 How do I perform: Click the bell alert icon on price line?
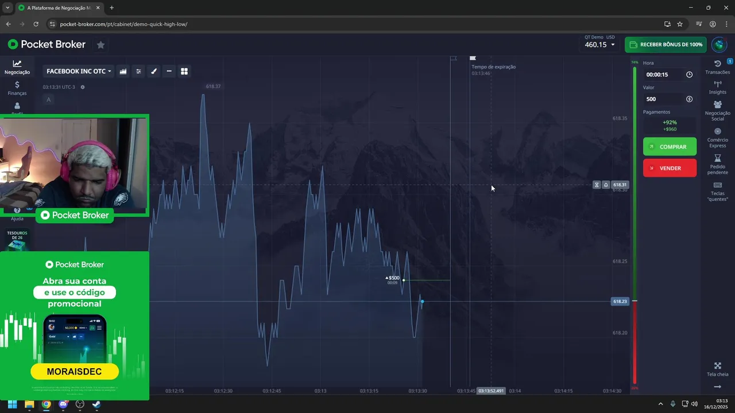coord(605,185)
